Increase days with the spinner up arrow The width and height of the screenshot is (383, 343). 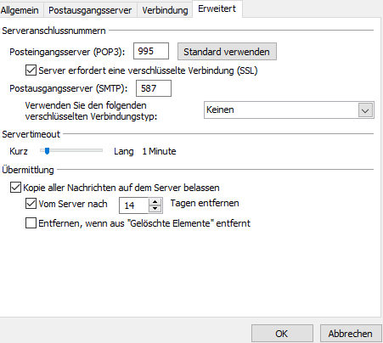click(155, 202)
